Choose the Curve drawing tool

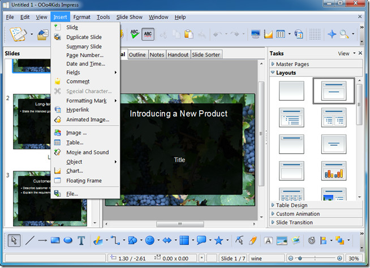(x=98, y=240)
